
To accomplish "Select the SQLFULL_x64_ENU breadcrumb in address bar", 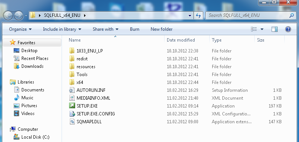I will click(x=62, y=15).
